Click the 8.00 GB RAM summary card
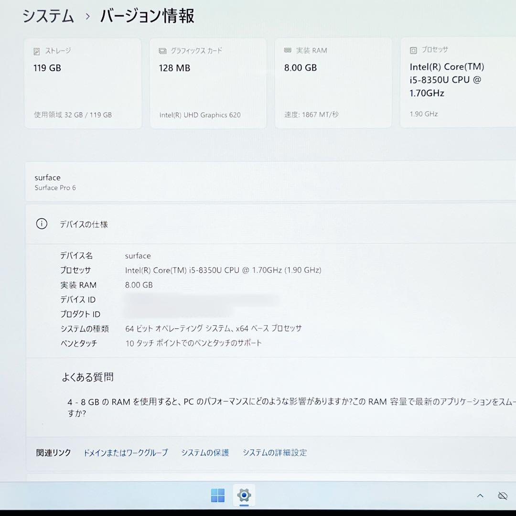Image resolution: width=516 pixels, height=516 pixels. [x=333, y=83]
